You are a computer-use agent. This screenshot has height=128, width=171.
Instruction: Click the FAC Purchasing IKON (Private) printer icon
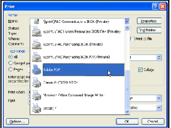click(x=37, y=44)
